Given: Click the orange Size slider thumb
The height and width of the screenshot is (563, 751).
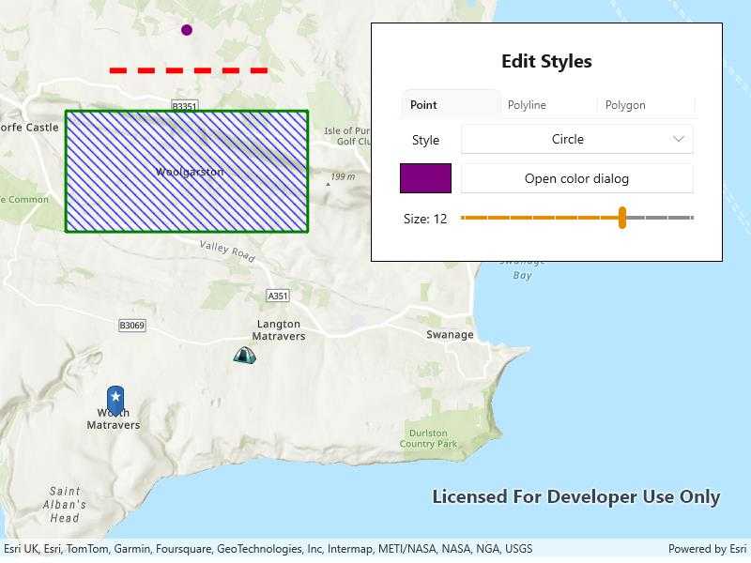Looking at the screenshot, I should point(622,218).
